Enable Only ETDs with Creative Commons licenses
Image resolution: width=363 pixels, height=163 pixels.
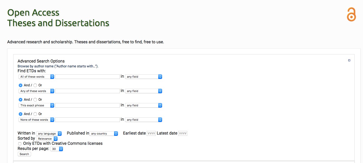(x=20, y=144)
